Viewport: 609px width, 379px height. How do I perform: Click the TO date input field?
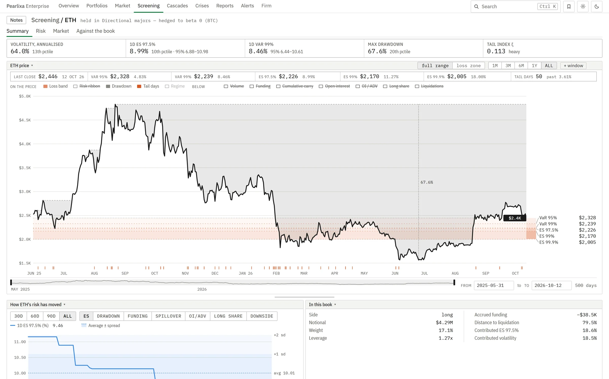(551, 285)
